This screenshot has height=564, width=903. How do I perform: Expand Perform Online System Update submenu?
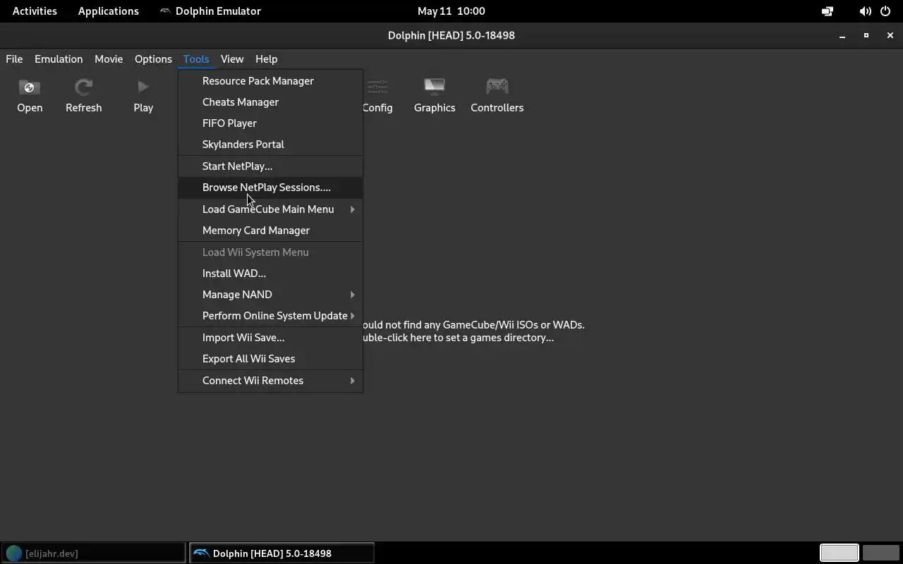tap(270, 316)
